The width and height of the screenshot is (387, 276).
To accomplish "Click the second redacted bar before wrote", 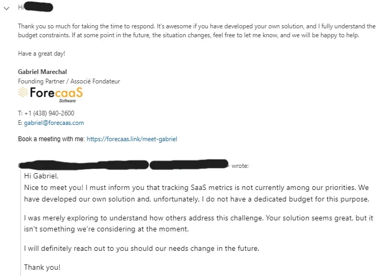I will pyautogui.click(x=189, y=165).
